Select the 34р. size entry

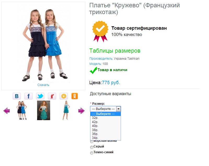[106, 138]
